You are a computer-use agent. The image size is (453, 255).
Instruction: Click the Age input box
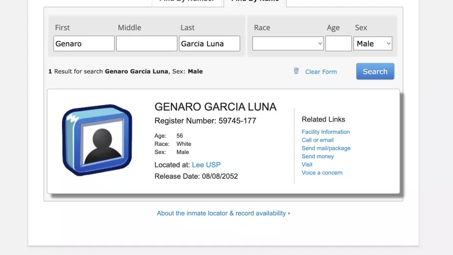338,43
